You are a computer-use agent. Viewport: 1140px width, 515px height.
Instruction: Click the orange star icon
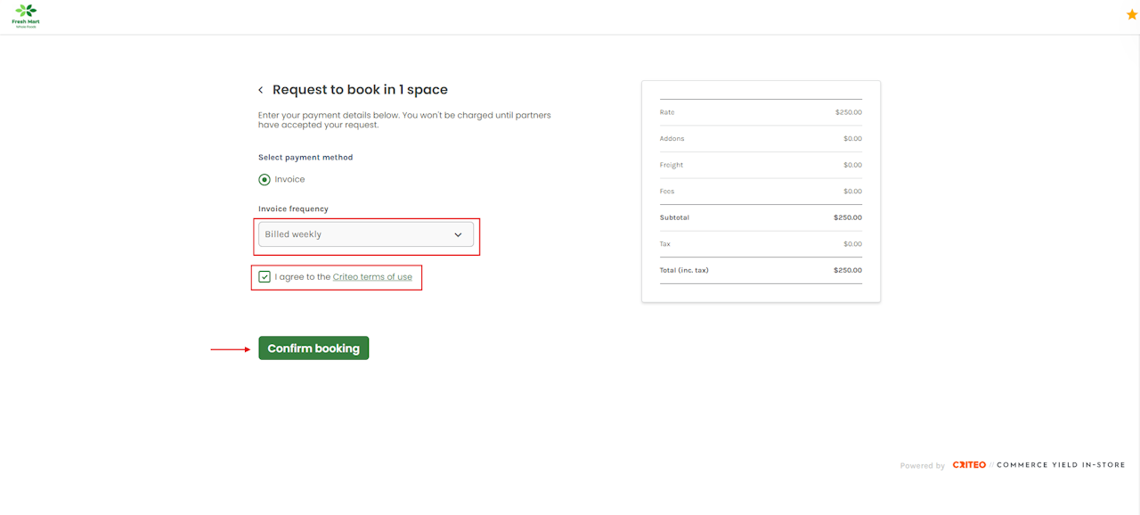tap(1132, 14)
